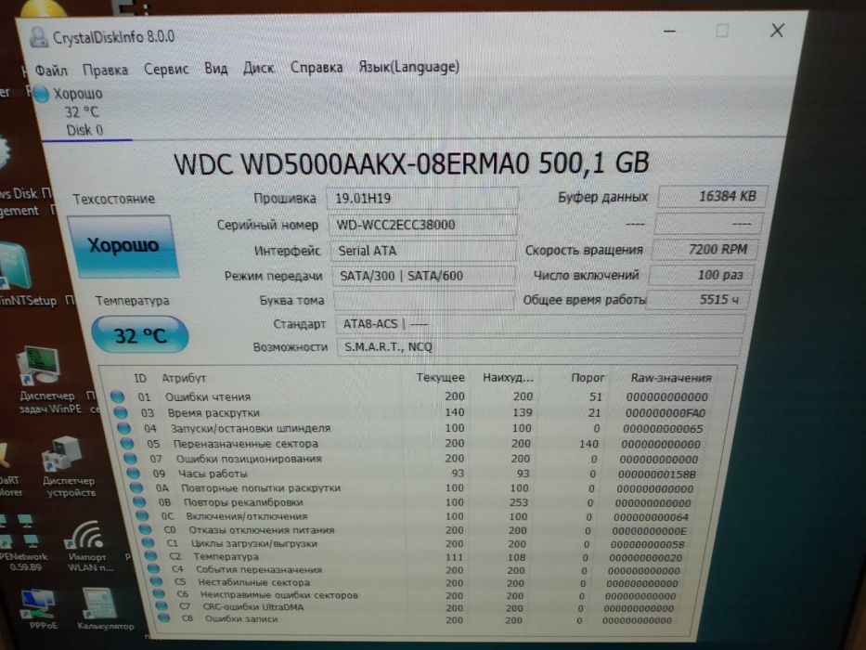Click the Текущее column header
Viewport: 866px width, 650px height.
[x=440, y=378]
